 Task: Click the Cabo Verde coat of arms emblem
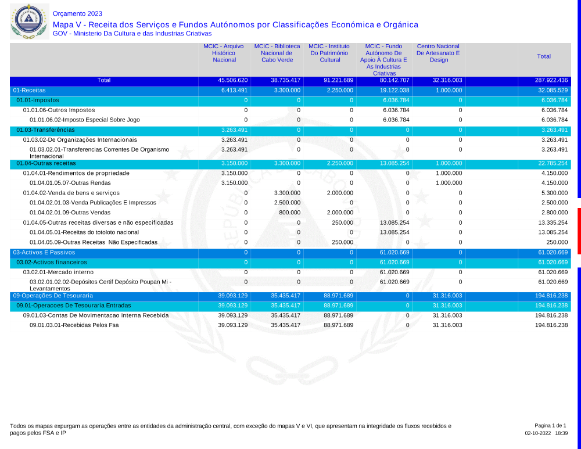click(x=27, y=21)
